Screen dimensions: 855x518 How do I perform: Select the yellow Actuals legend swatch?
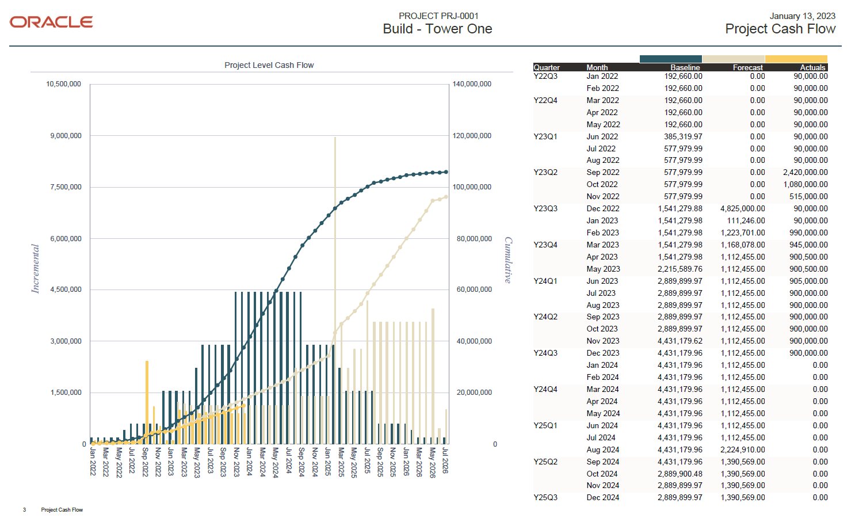click(796, 59)
